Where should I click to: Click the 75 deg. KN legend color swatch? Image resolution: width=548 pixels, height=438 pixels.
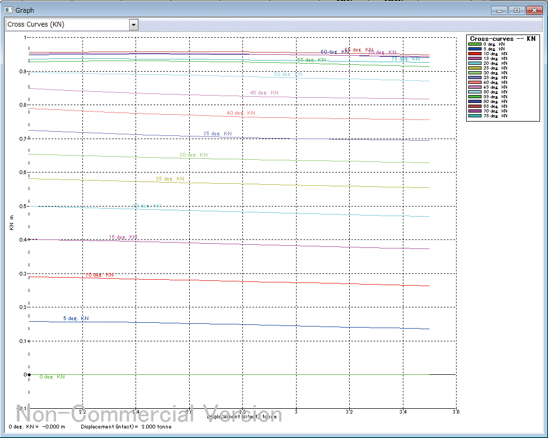point(475,116)
